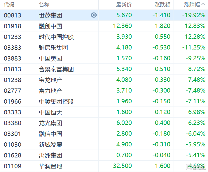
Task: Click the latest price 4.180
Action: 124,47
